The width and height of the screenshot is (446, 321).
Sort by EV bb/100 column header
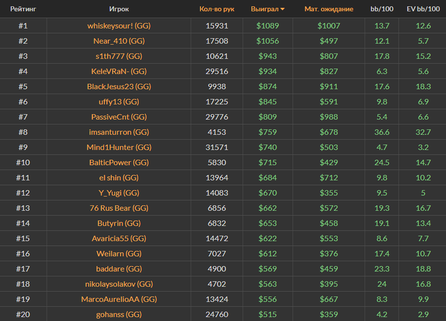click(423, 10)
